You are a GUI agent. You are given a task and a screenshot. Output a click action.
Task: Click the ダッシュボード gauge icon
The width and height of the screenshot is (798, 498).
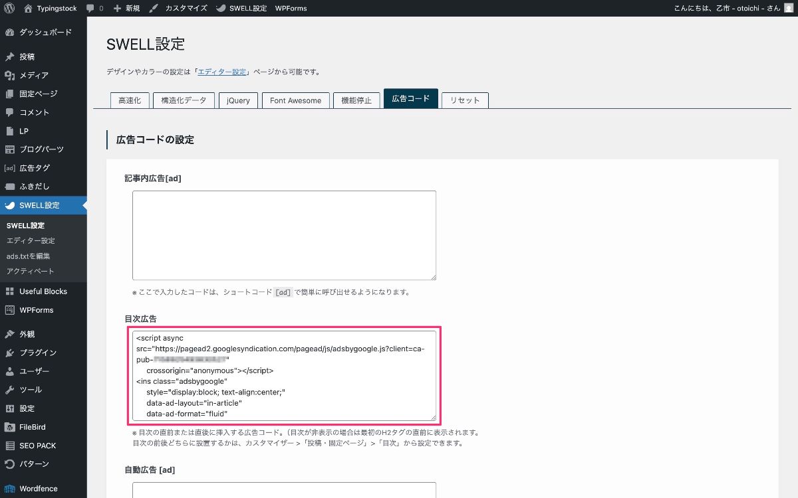pyautogui.click(x=9, y=32)
